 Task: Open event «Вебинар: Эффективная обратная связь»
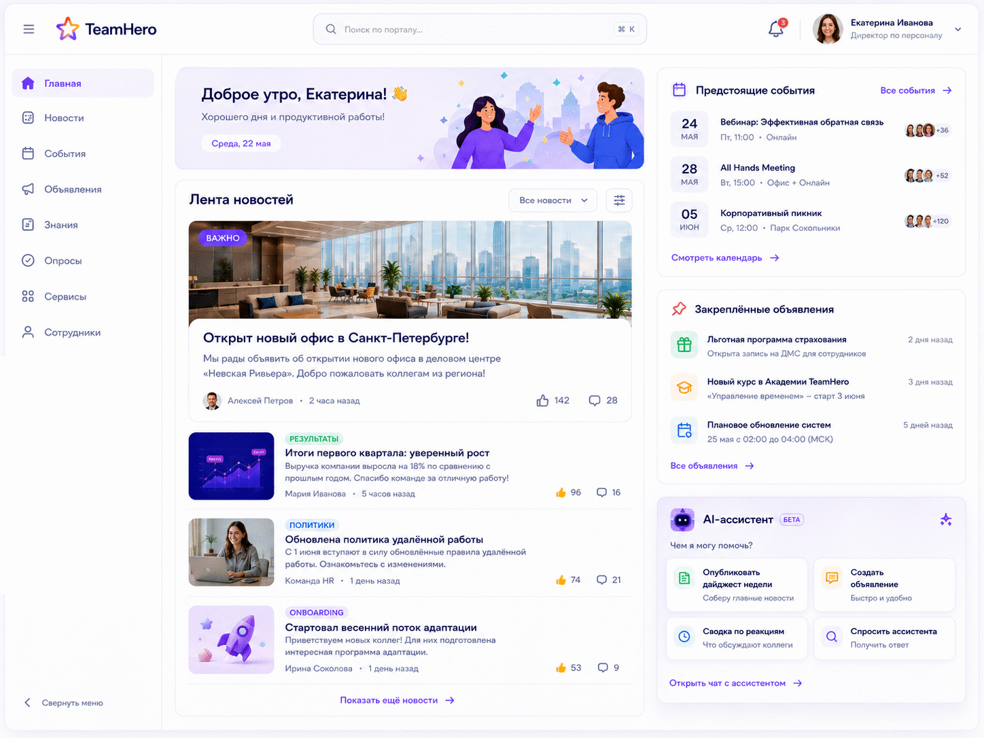802,122
